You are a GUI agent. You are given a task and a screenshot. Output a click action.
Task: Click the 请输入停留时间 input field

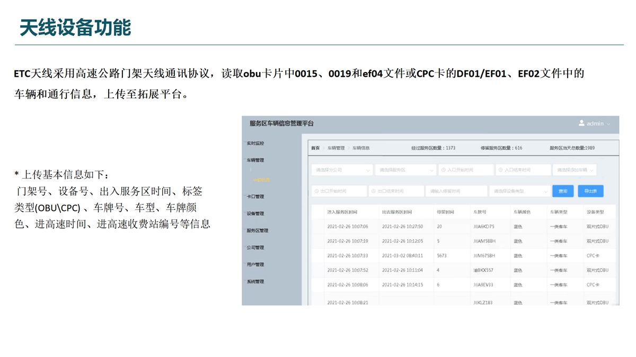click(x=456, y=191)
